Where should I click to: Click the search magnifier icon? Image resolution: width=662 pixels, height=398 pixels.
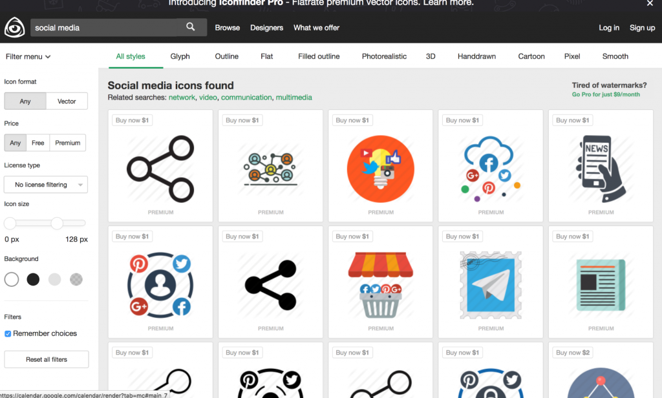(191, 27)
